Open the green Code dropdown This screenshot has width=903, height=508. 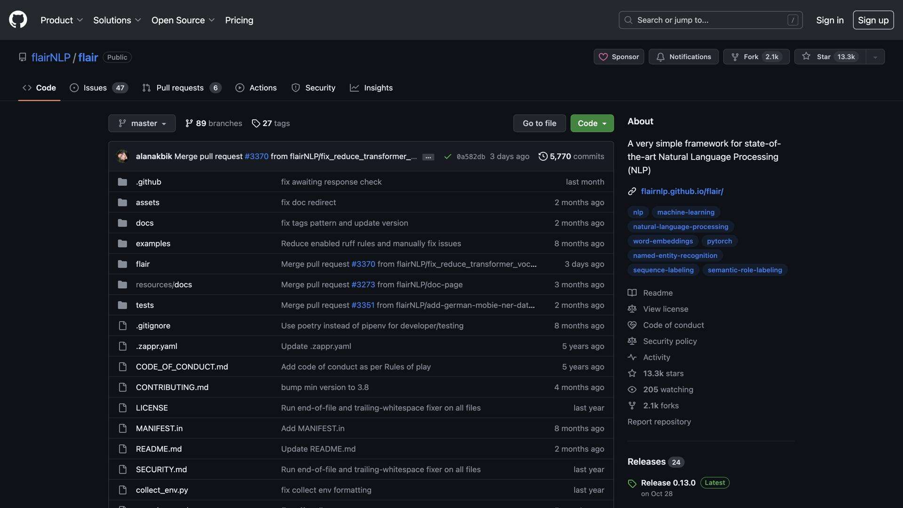[x=591, y=123]
